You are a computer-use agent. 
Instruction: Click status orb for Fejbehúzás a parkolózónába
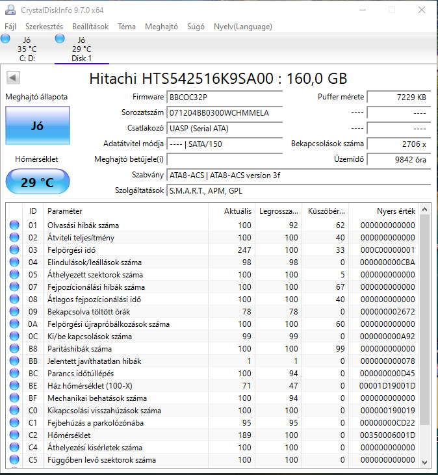[x=14, y=422]
